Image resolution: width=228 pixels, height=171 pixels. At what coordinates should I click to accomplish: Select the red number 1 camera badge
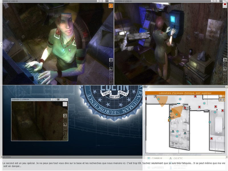pyautogui.click(x=225, y=5)
